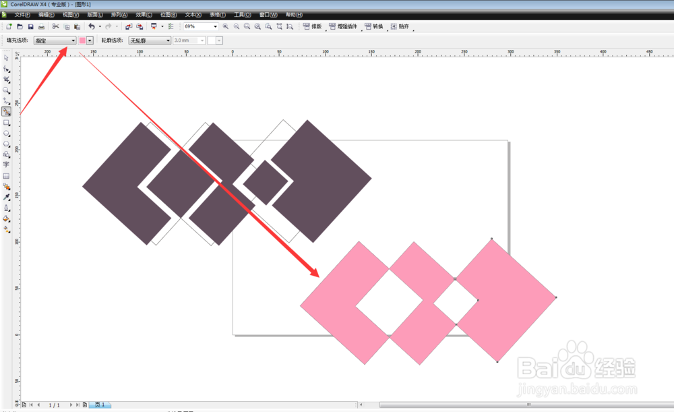Expand the Application Launcher dropdown arrow
Viewport: 674px width, 412px height.
click(x=162, y=27)
